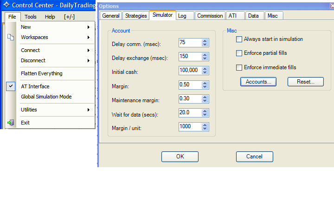Increase Delay comm. value with up arrow

pos(205,41)
